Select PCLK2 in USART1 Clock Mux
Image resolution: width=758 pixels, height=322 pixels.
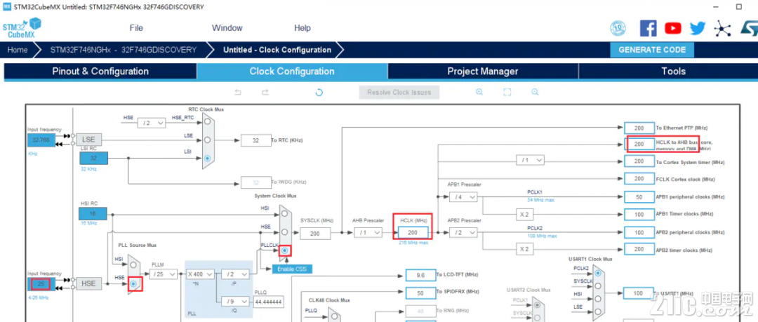point(598,273)
